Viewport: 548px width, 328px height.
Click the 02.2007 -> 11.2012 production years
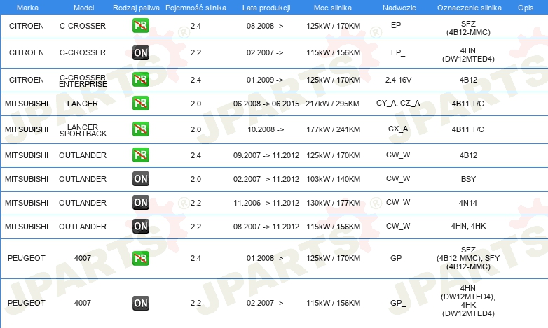tap(266, 179)
